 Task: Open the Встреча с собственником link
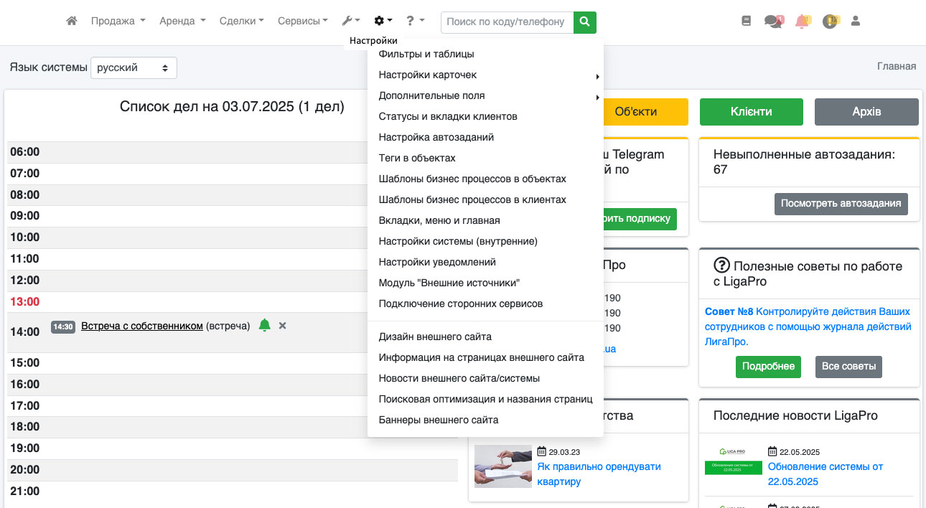[x=142, y=326]
